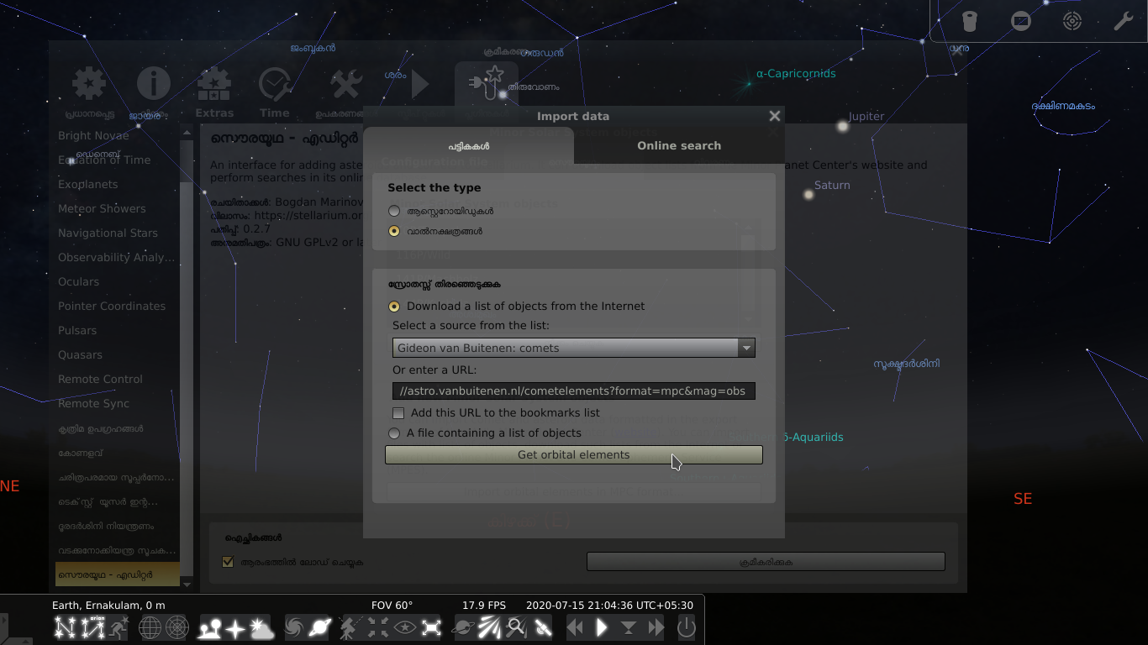This screenshot has width=1148, height=645.
Task: Center on selected object icon
Action: (377, 627)
